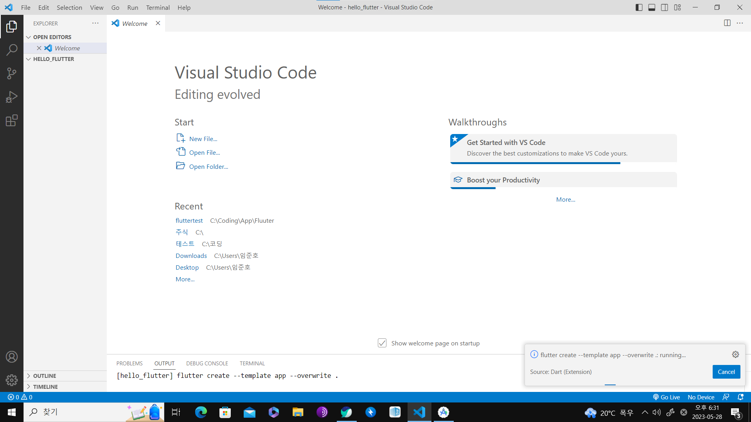Close the Welcome editor tab
The image size is (751, 422).
click(x=158, y=23)
